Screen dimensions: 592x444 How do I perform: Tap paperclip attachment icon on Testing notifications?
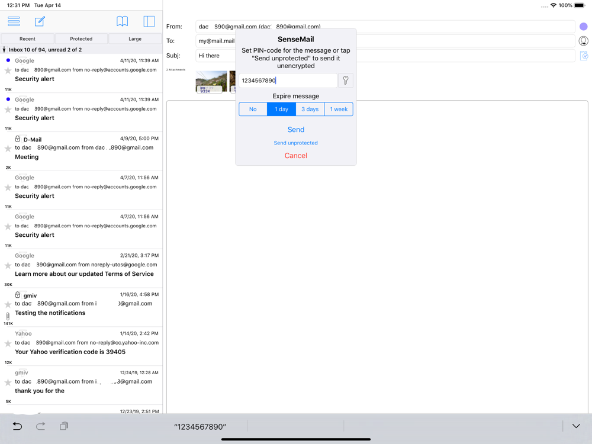pos(8,316)
